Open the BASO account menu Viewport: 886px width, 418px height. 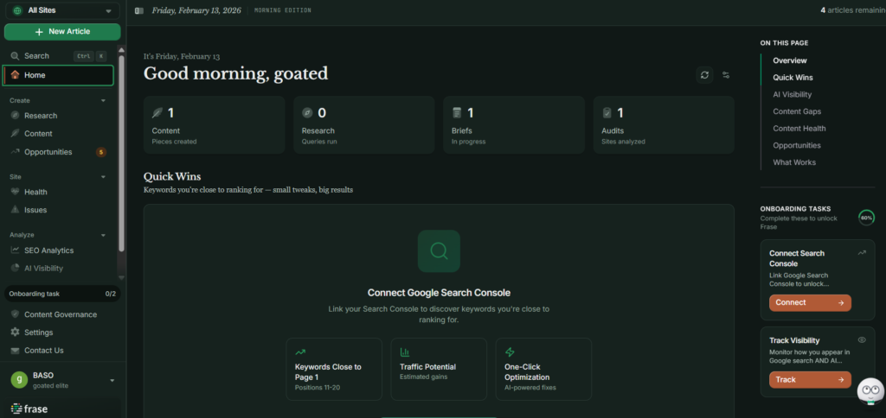click(x=61, y=380)
